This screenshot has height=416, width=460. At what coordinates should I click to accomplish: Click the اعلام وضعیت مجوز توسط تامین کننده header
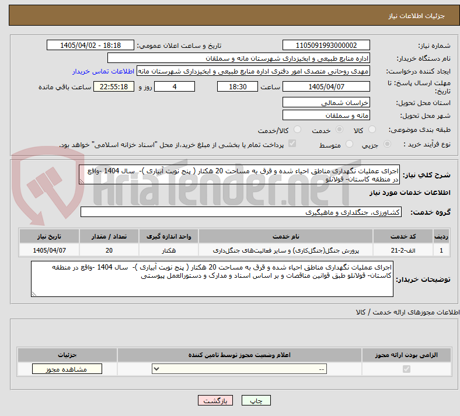click(x=239, y=355)
